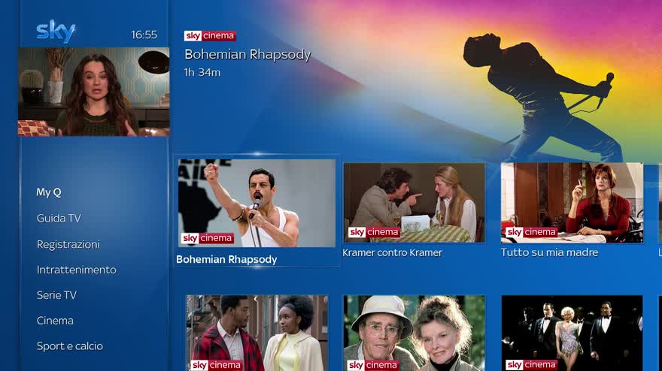Click the Sky Cinema badge on the elderly couple tile
Screen dimensions: 662x371
click(x=373, y=365)
